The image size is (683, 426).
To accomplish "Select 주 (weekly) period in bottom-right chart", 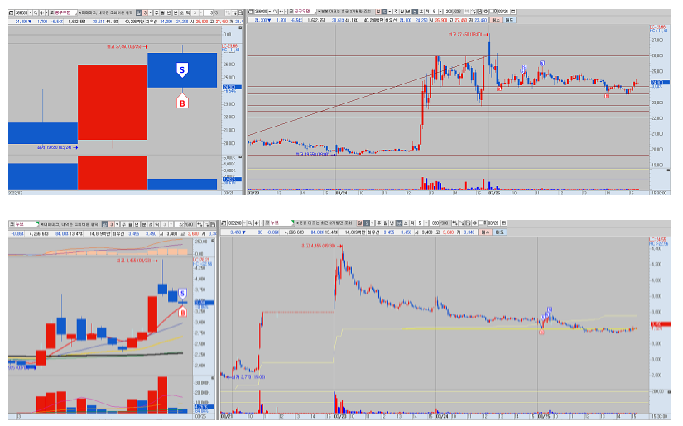I will [379, 223].
